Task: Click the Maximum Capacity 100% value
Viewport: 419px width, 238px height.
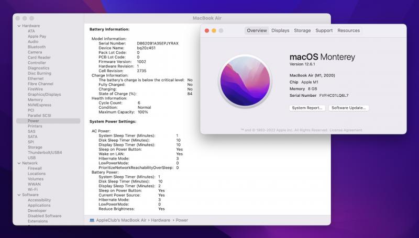Action: tap(142, 112)
